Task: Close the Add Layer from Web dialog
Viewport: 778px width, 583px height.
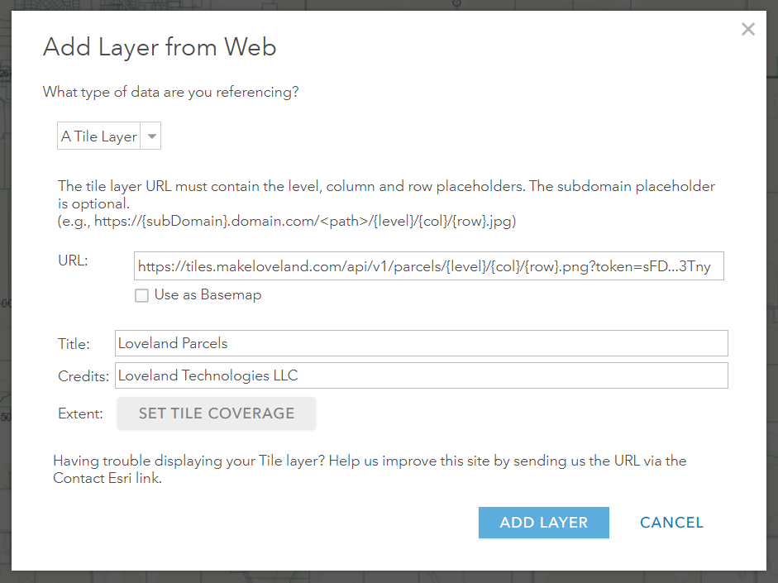Action: coord(747,29)
